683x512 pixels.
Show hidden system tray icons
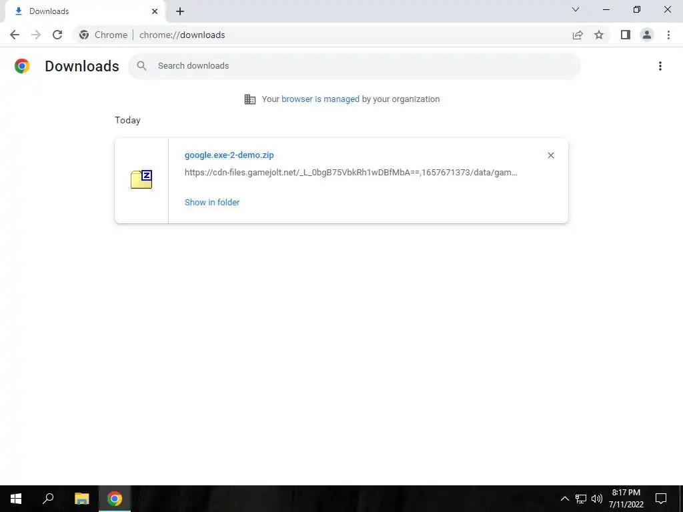564,499
